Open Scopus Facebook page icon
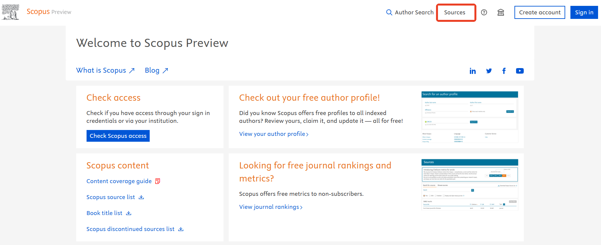This screenshot has height=245, width=601. click(504, 71)
